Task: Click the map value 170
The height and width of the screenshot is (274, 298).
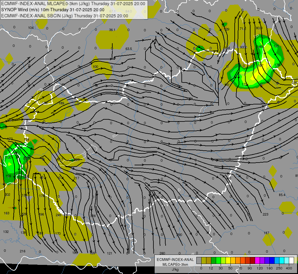Action: click(x=58, y=234)
